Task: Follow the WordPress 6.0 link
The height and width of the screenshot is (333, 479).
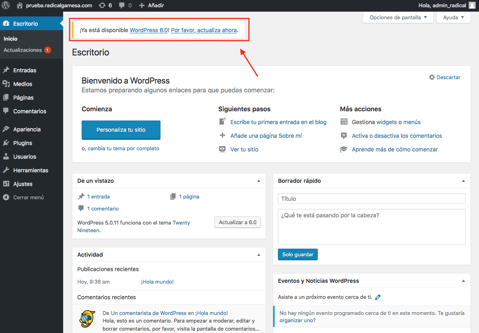Action: [149, 30]
